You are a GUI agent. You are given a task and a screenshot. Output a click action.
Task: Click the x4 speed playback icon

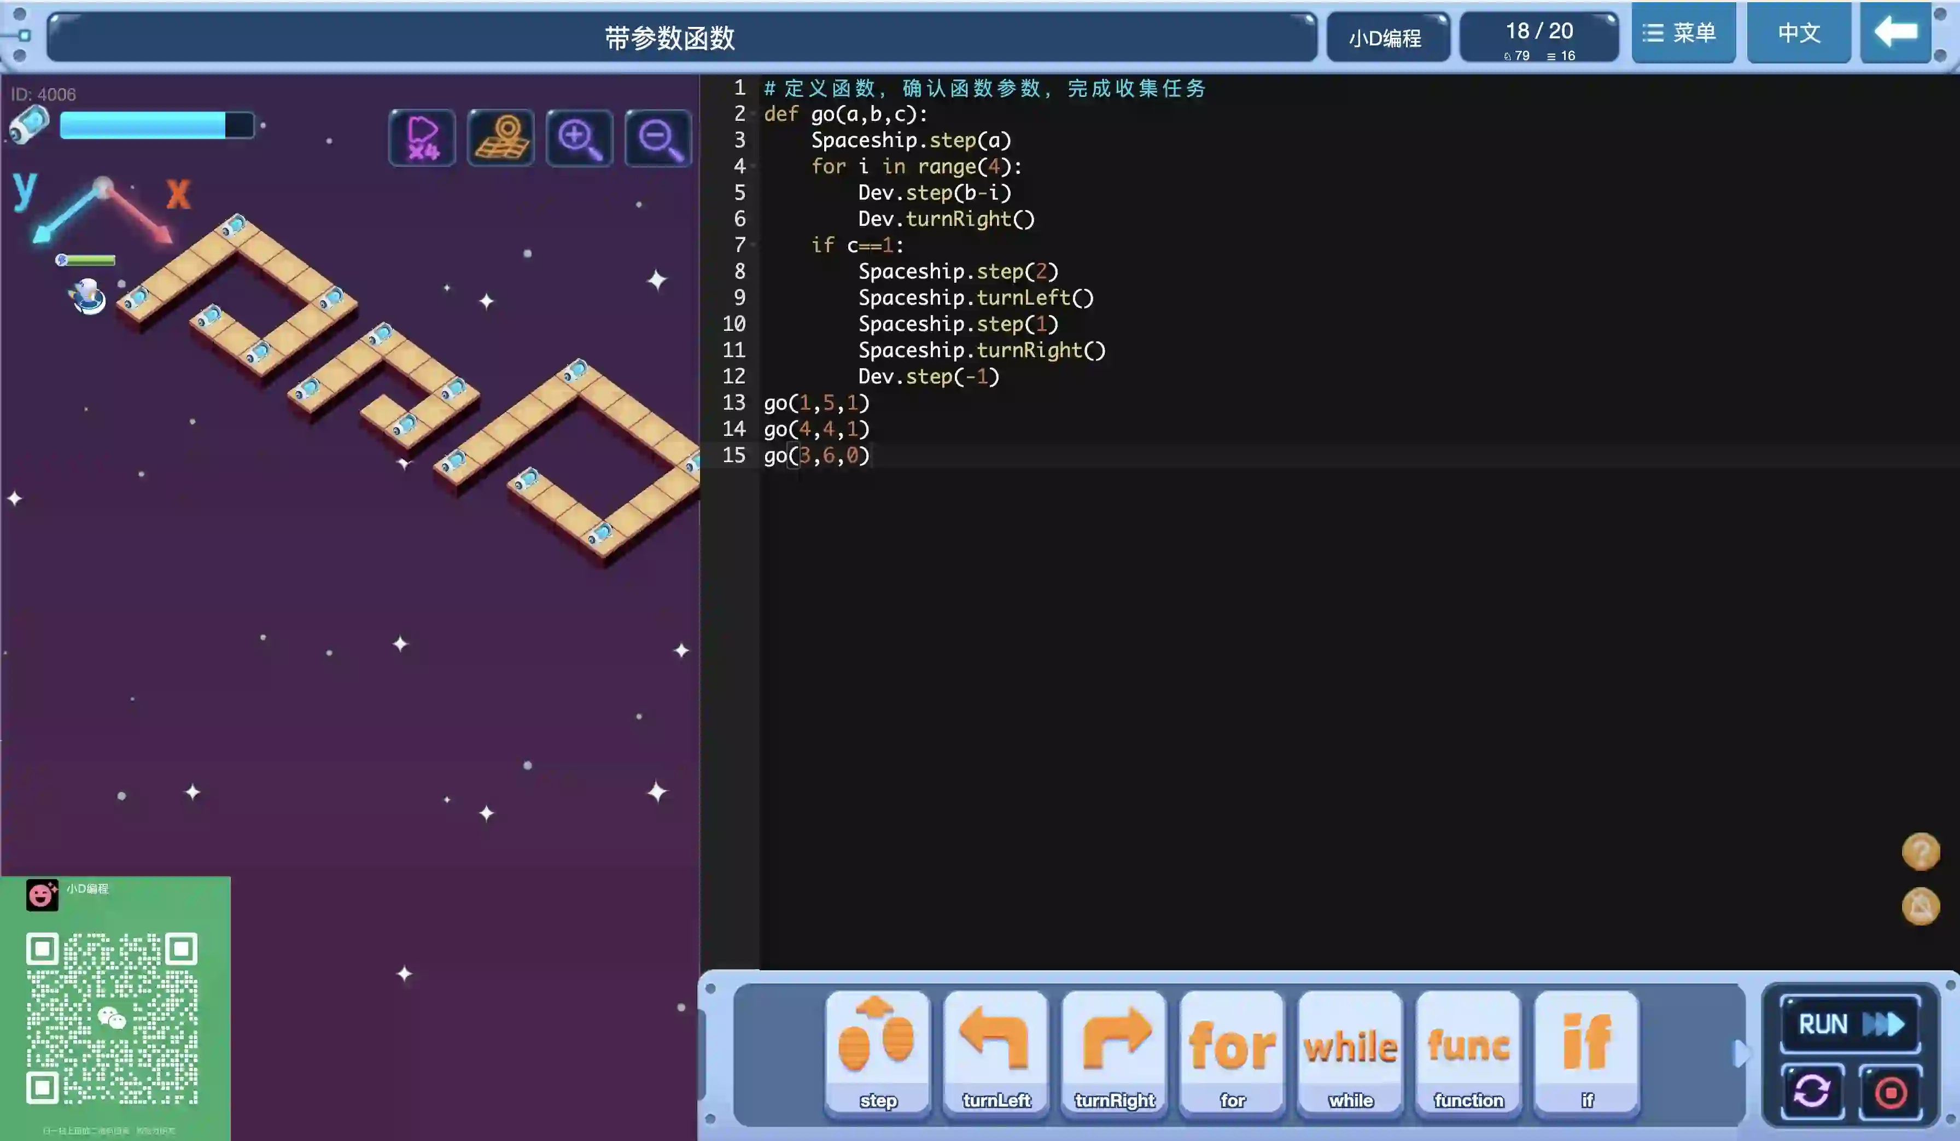point(422,138)
